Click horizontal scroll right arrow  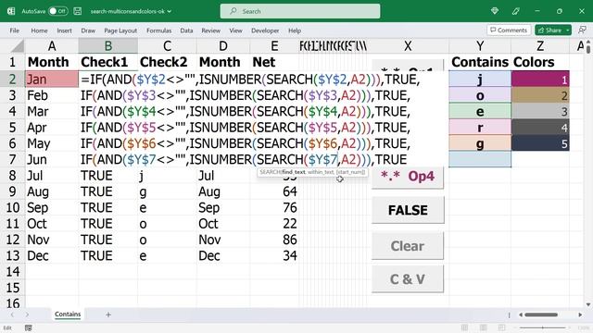[x=580, y=314]
